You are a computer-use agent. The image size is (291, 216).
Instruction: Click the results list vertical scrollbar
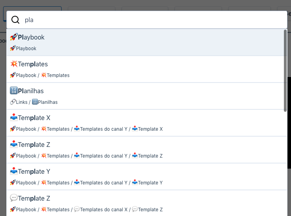click(x=285, y=71)
